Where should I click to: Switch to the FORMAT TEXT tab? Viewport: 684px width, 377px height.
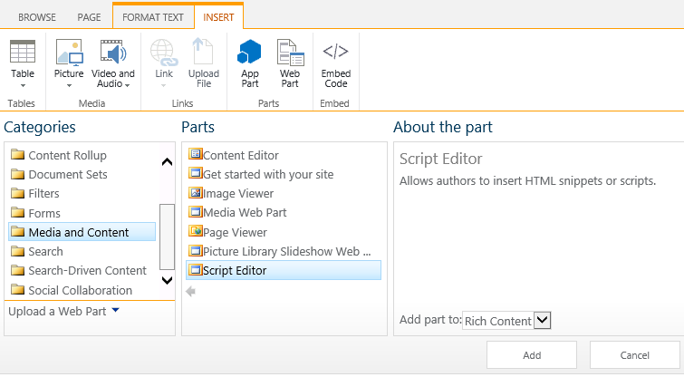coord(152,16)
